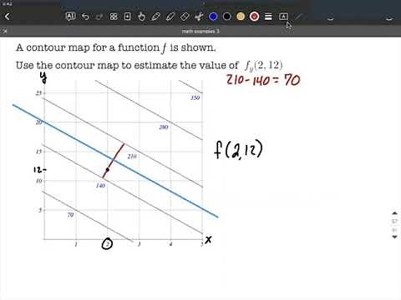Select the straight line ruler tool
Image resolution: width=401 pixels, height=300 pixels.
[298, 17]
